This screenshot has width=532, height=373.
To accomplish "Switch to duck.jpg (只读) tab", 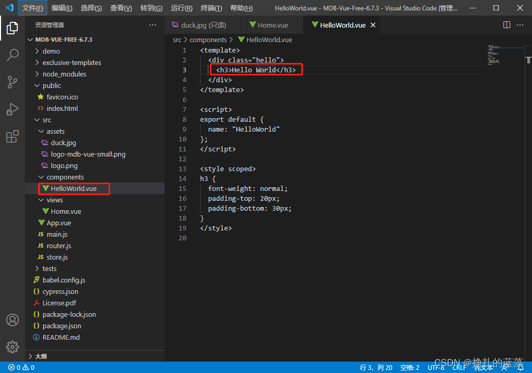I will coord(203,25).
